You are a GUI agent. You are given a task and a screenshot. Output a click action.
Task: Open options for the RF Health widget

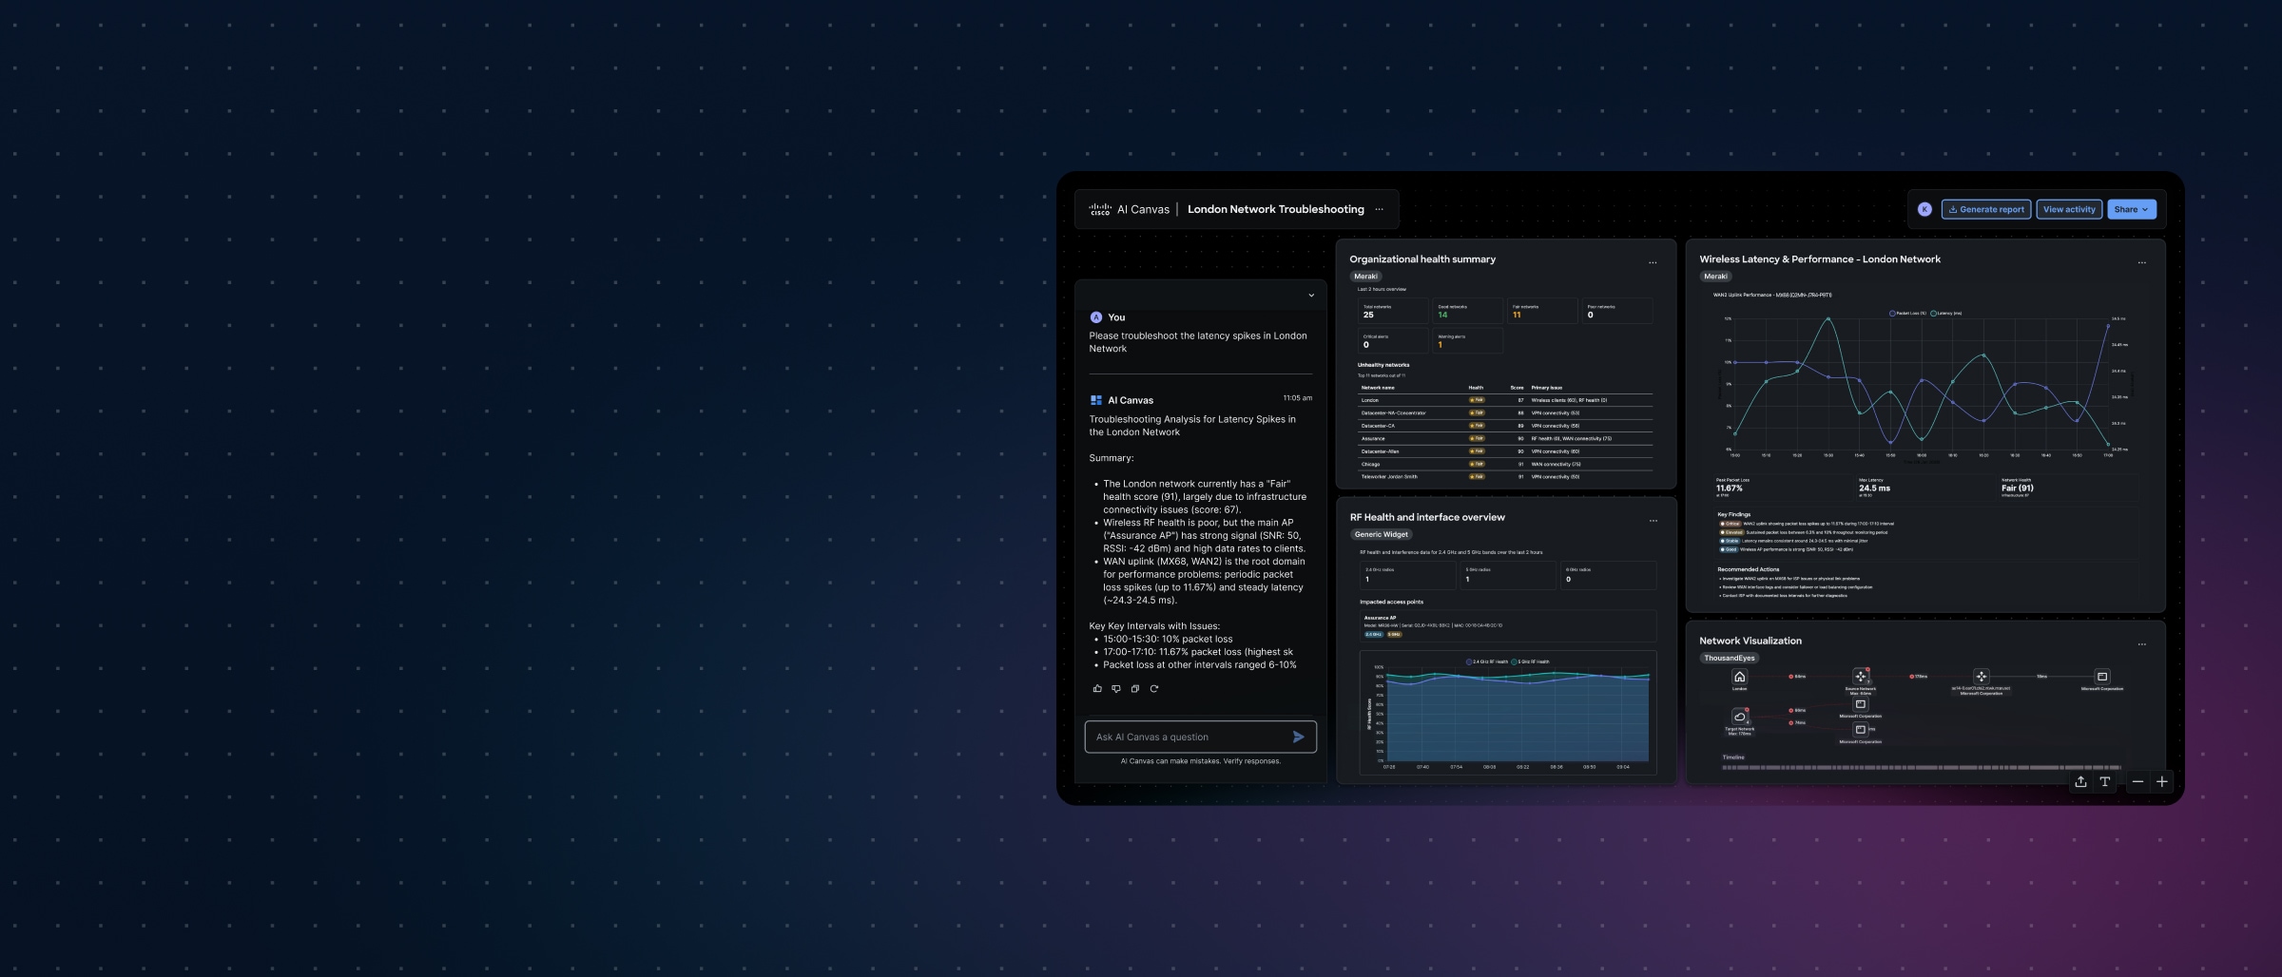pos(1653,520)
